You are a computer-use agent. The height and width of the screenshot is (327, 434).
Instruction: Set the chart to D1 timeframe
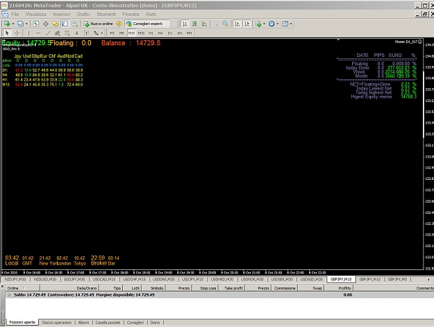170,33
